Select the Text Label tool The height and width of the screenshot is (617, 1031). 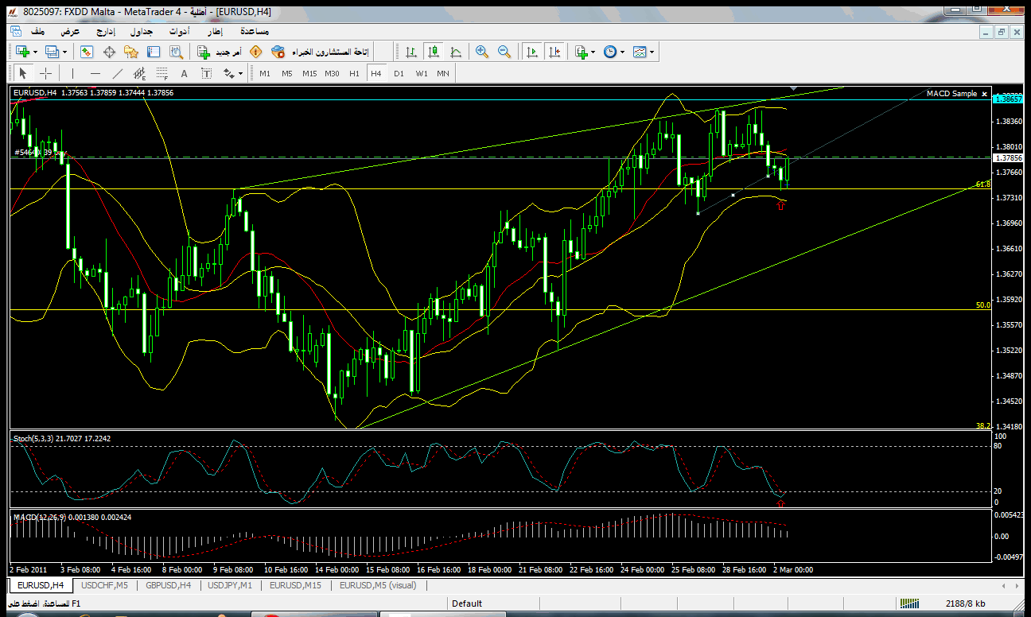pyautogui.click(x=207, y=73)
